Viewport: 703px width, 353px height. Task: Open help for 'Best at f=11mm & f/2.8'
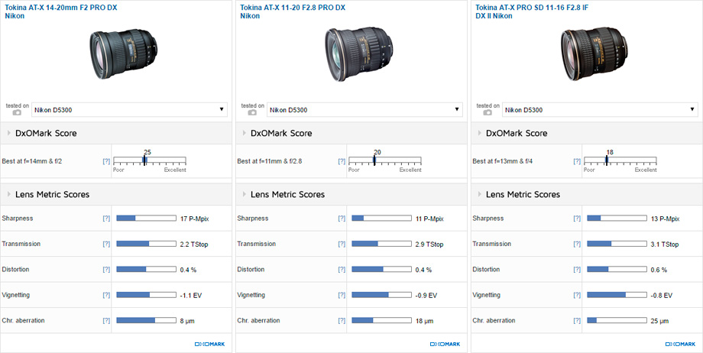pyautogui.click(x=342, y=161)
